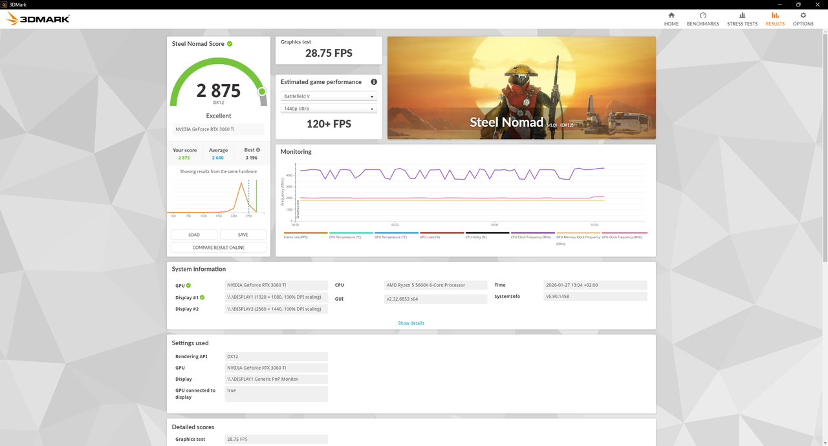Click the 3DMark icon in the title bar

5,4
